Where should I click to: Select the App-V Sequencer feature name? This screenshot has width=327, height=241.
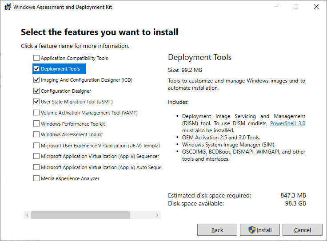click(100, 156)
